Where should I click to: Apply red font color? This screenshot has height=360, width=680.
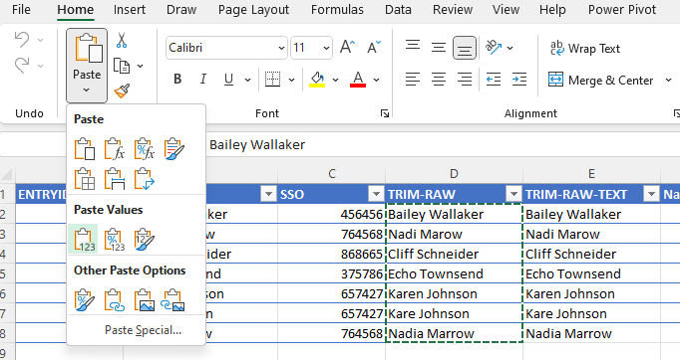pos(358,80)
